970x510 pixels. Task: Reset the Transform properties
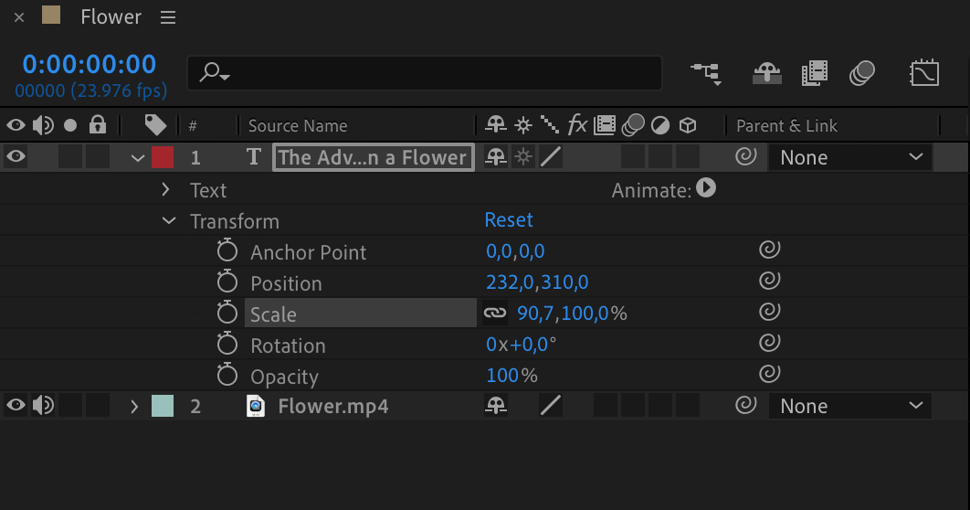509,219
